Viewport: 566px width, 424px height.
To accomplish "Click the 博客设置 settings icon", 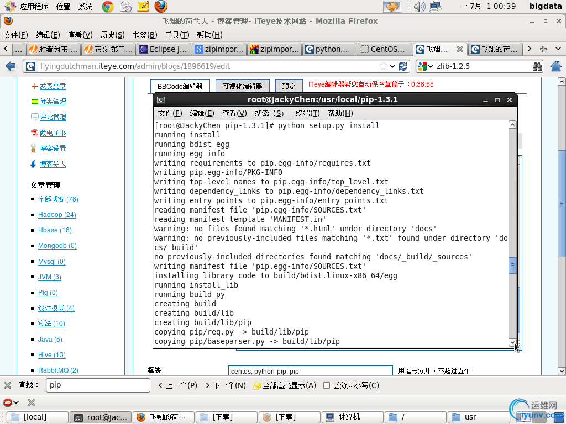I will [x=34, y=148].
